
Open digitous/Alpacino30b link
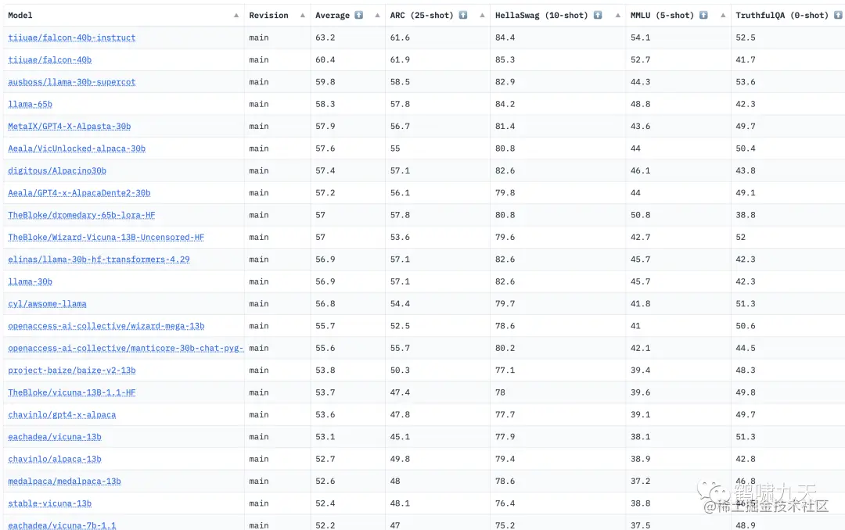click(x=57, y=170)
